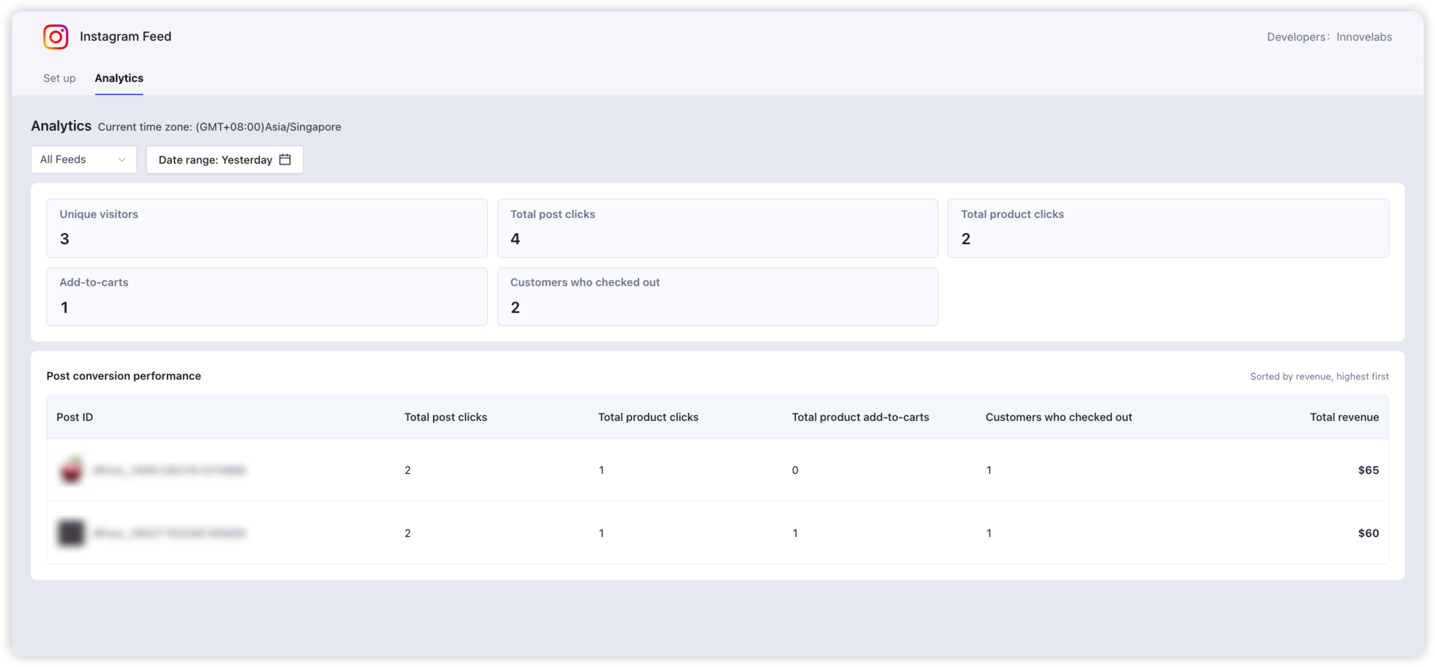Screen dimensions: 1435x667
Task: Click the calendar icon in date range
Action: click(285, 159)
